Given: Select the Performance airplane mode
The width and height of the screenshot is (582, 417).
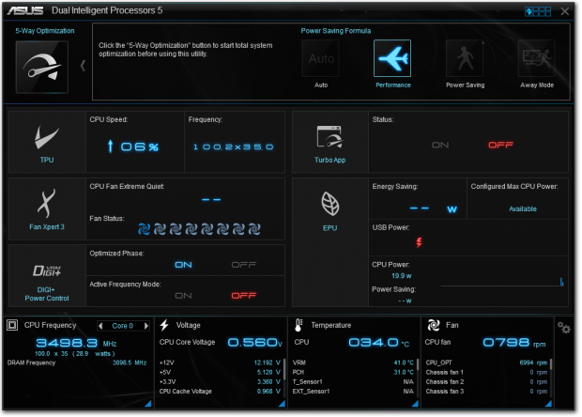Looking at the screenshot, I should click(392, 60).
